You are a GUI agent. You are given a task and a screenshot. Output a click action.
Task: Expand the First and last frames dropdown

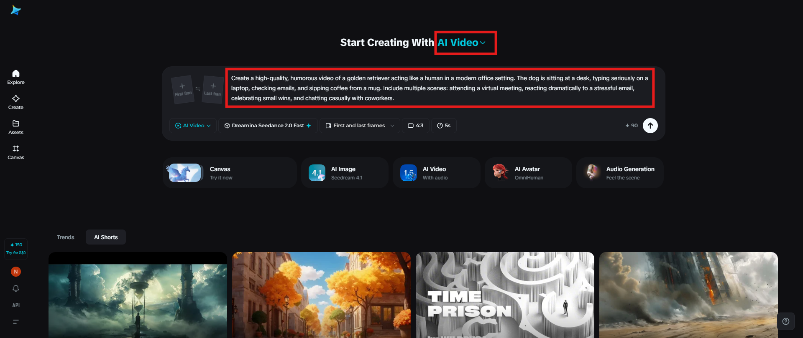coord(360,126)
